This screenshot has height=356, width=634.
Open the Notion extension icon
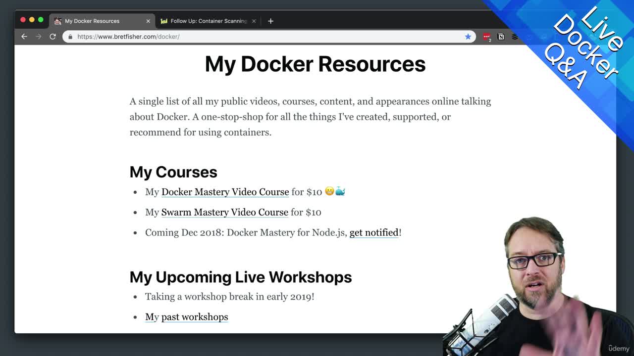pyautogui.click(x=501, y=37)
